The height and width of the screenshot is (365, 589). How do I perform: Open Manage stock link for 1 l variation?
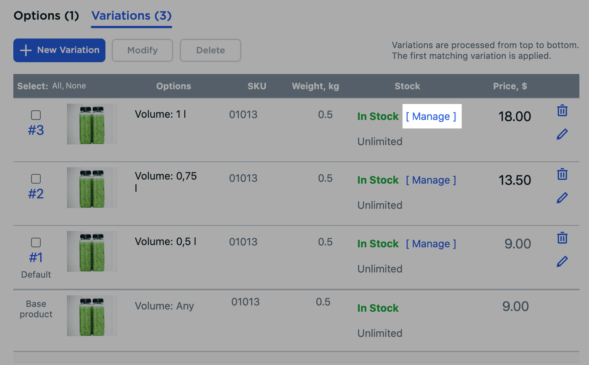[431, 117]
